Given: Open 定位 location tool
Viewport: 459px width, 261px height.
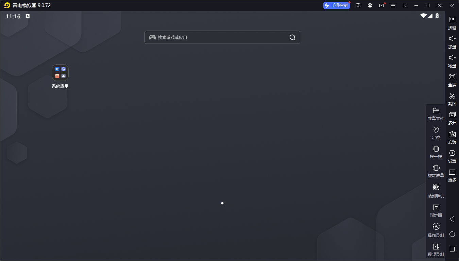Looking at the screenshot, I should (x=436, y=133).
